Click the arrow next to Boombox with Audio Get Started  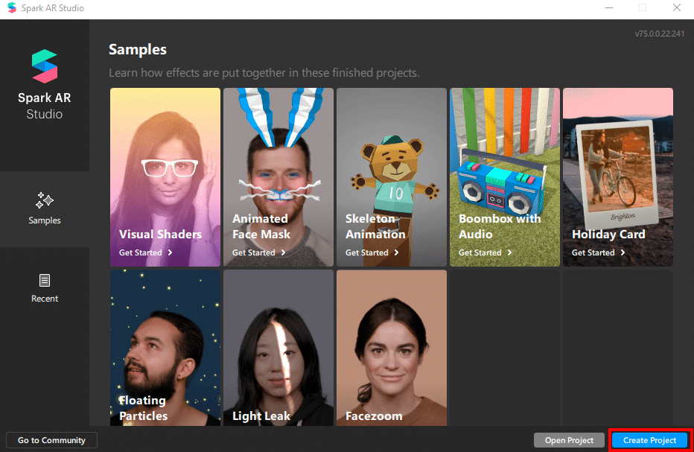pyautogui.click(x=510, y=252)
